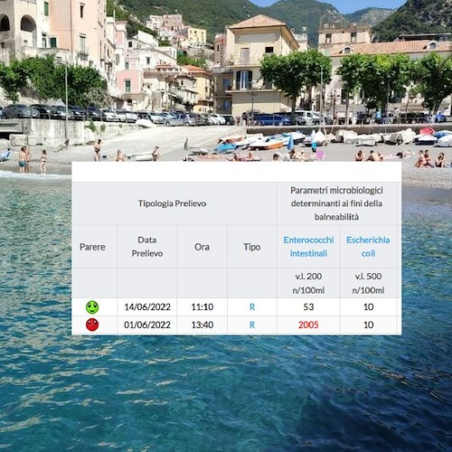Open the Escherichia coli link
The width and height of the screenshot is (452, 452).
coord(368,247)
